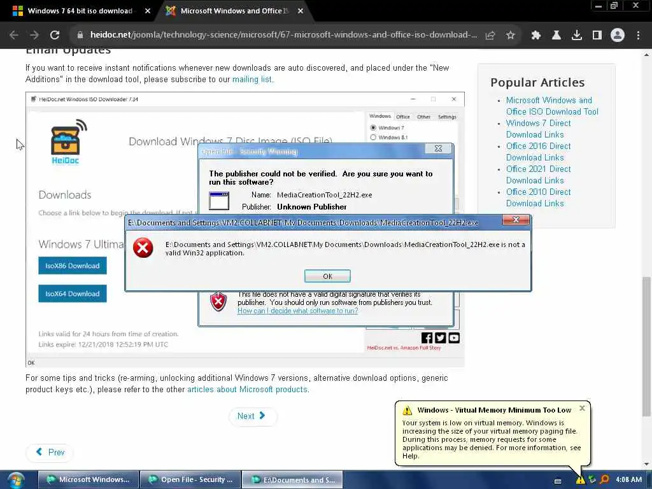652x489 pixels.
Task: Click the Windows tab in HeiDoc downloader image
Action: point(380,117)
